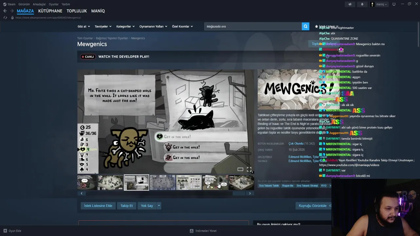Select the seventh brown room thumbnail

241,183
